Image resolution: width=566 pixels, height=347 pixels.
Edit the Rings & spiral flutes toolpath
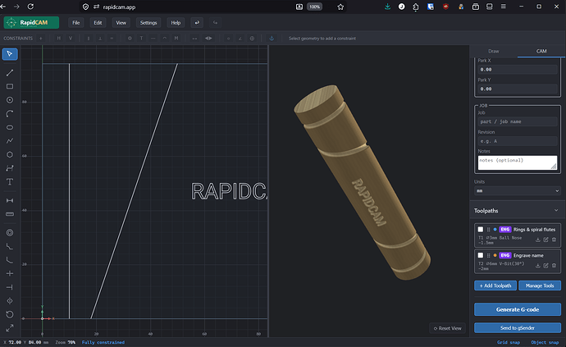(x=545, y=240)
